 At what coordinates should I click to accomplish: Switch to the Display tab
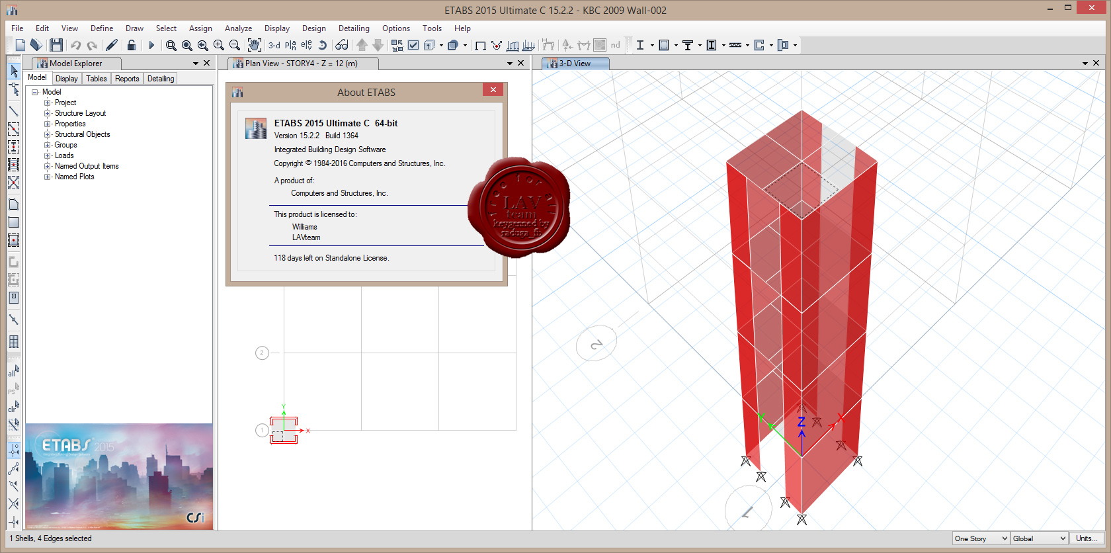pos(67,78)
